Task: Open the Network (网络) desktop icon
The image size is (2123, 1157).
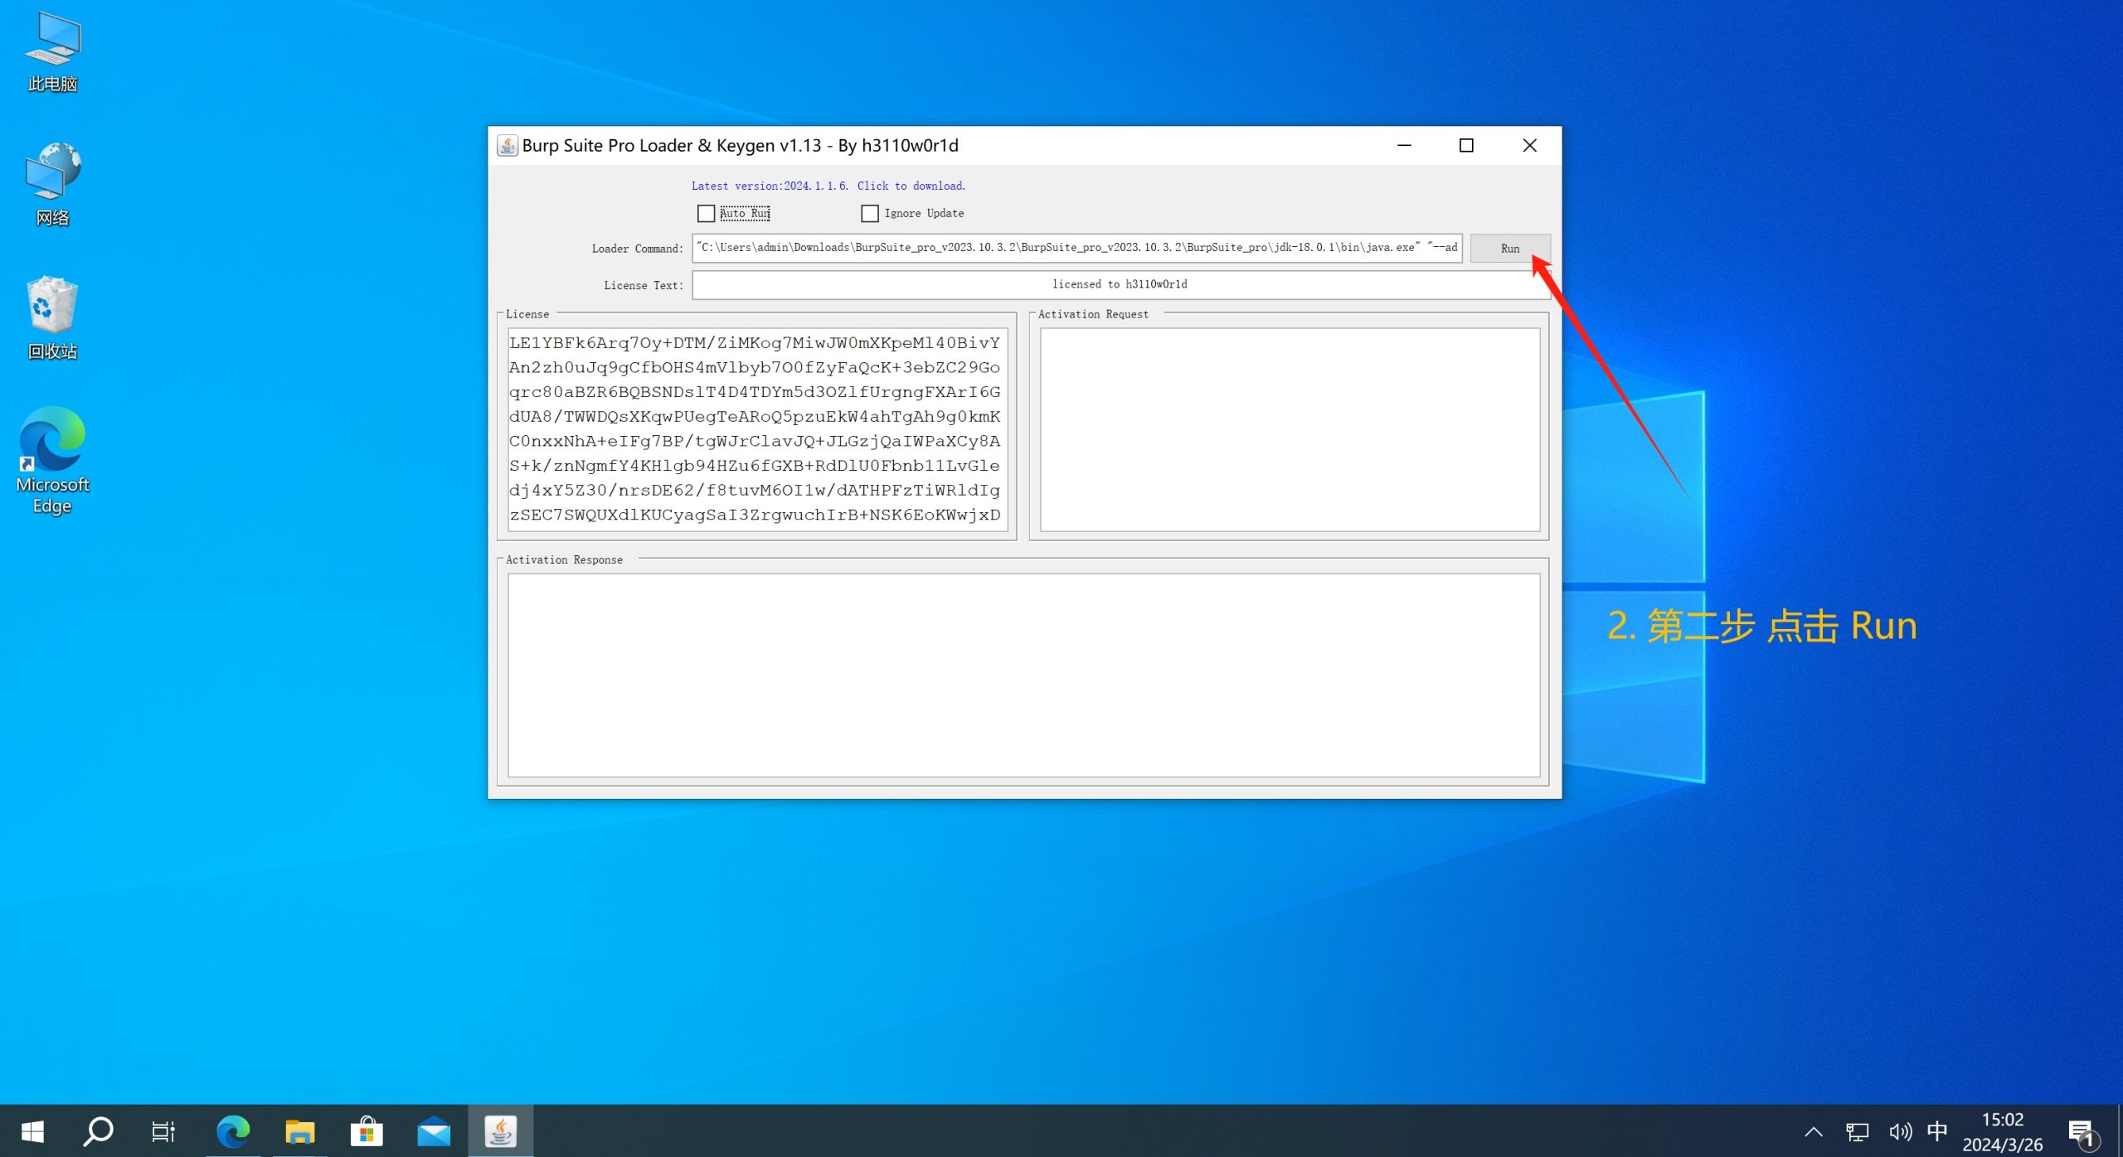Action: (x=52, y=184)
